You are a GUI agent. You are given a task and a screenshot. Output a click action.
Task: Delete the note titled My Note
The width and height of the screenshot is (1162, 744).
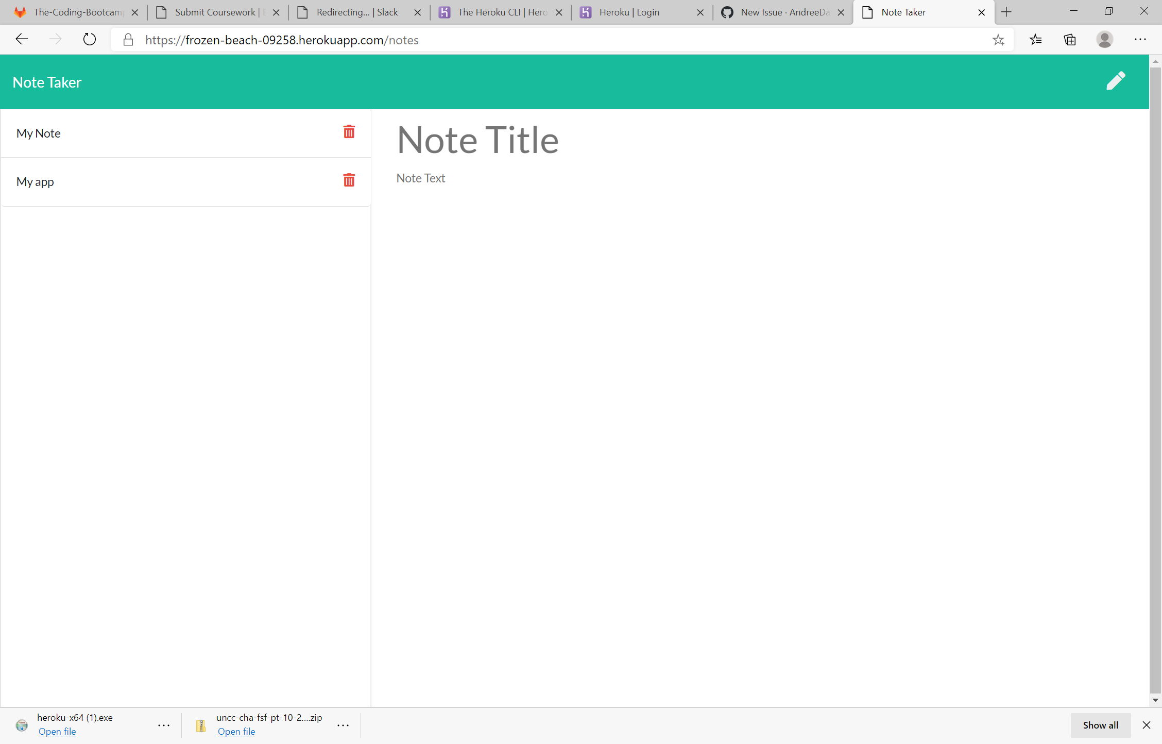point(349,132)
